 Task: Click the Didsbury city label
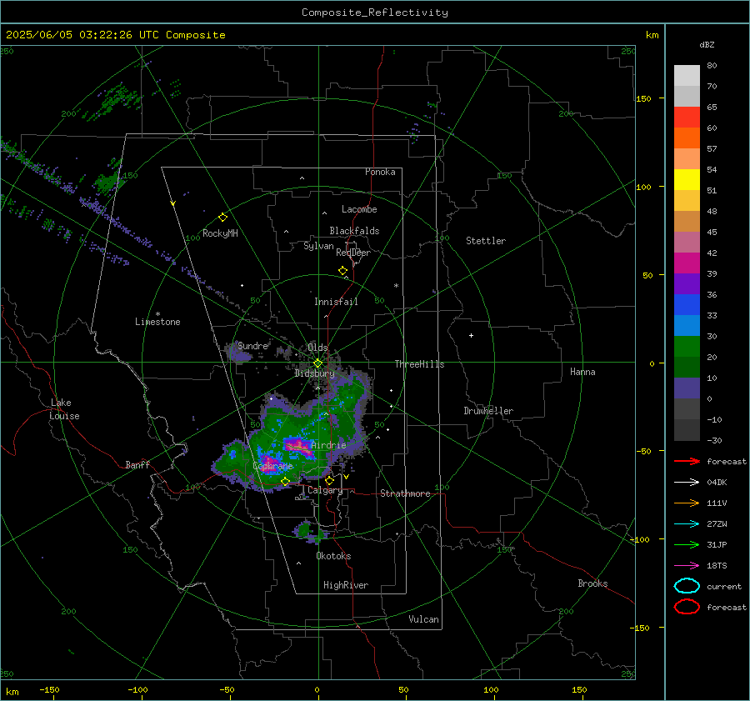(314, 373)
